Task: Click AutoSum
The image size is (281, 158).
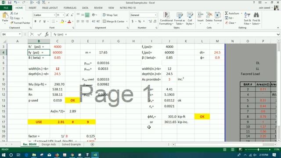Action: tap(232, 14)
